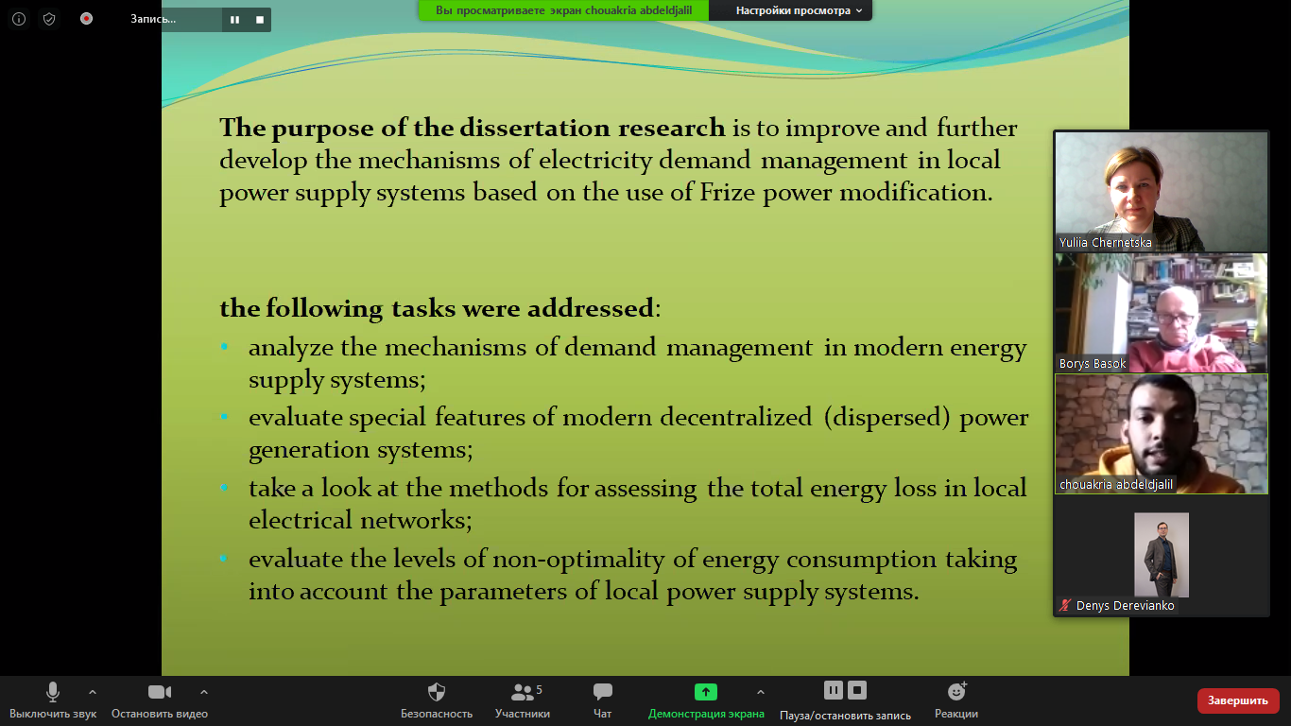Image resolution: width=1291 pixels, height=726 pixels.
Task: Start Демонстрация экрана screen share
Action: [x=706, y=700]
